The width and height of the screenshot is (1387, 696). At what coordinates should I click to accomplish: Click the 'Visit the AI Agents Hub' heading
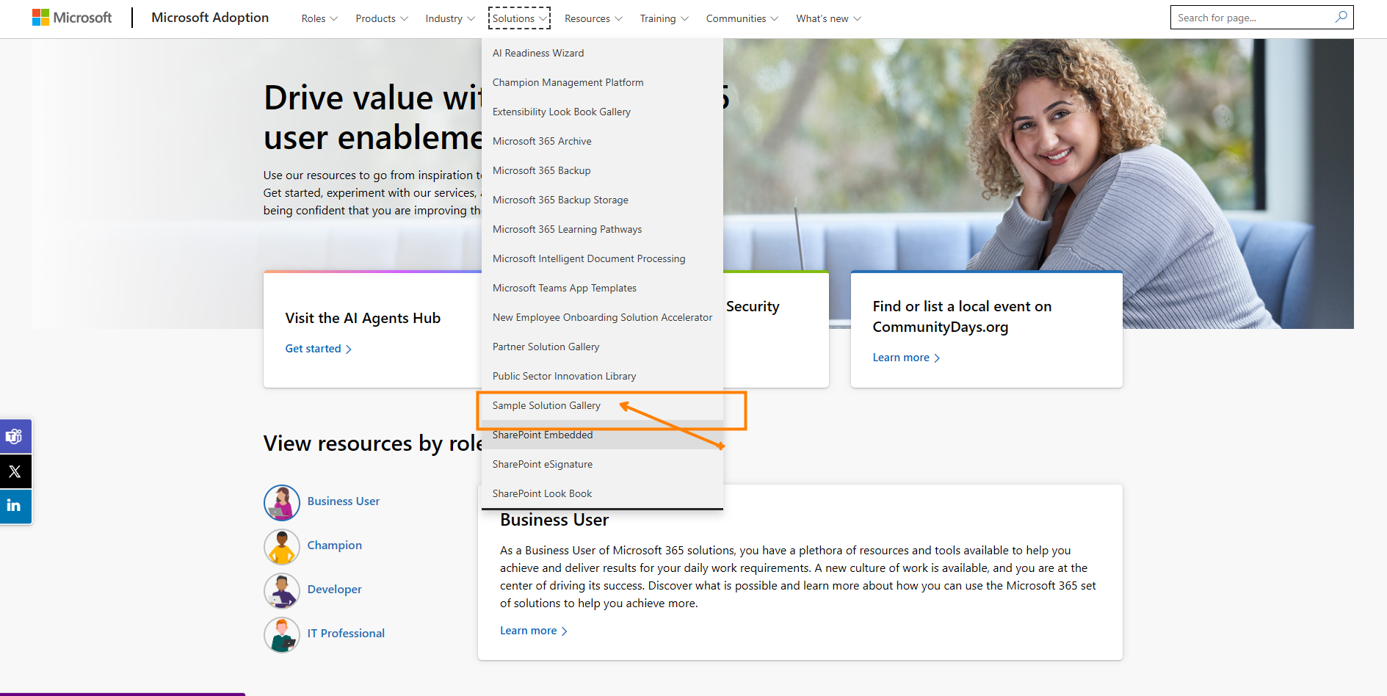pyautogui.click(x=363, y=318)
